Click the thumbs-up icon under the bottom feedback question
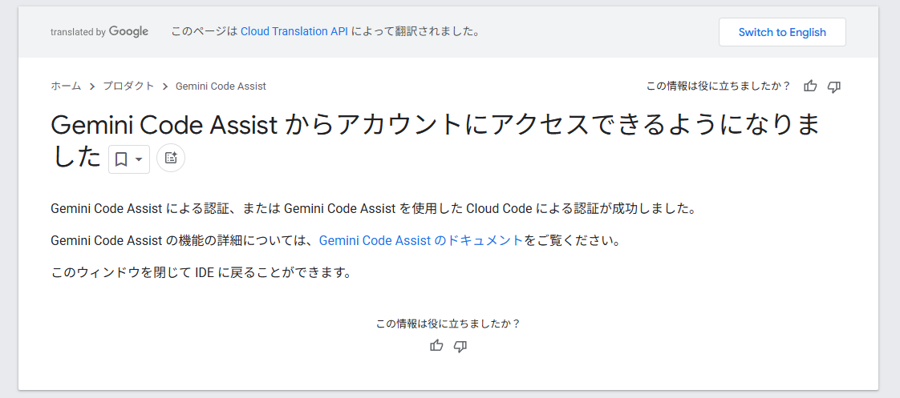Viewport: 900px width, 398px height. 436,346
